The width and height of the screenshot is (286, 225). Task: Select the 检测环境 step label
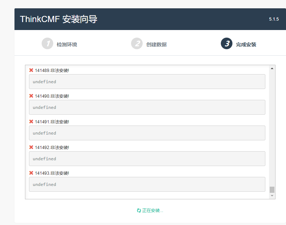67,44
